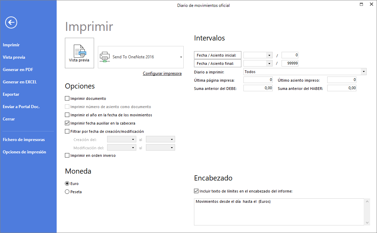Tick Imprimir en orden inverso
This screenshot has width=377, height=233.
(x=67, y=155)
